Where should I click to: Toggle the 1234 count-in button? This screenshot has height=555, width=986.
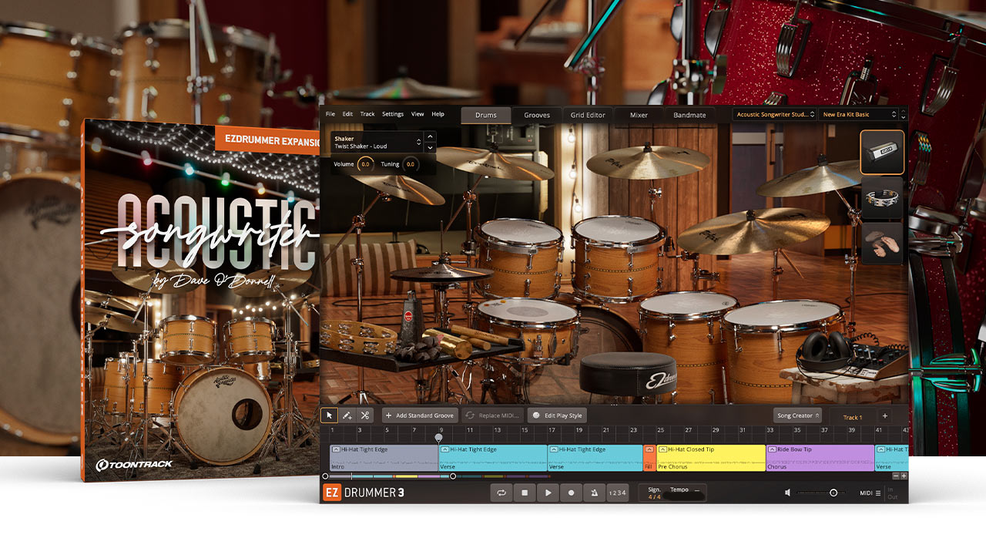(618, 493)
